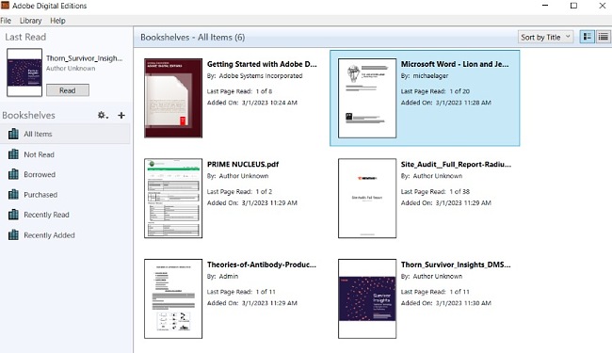Select the Site_Audit Full Report cover thumbnail
This screenshot has height=353, width=612.
(367, 198)
